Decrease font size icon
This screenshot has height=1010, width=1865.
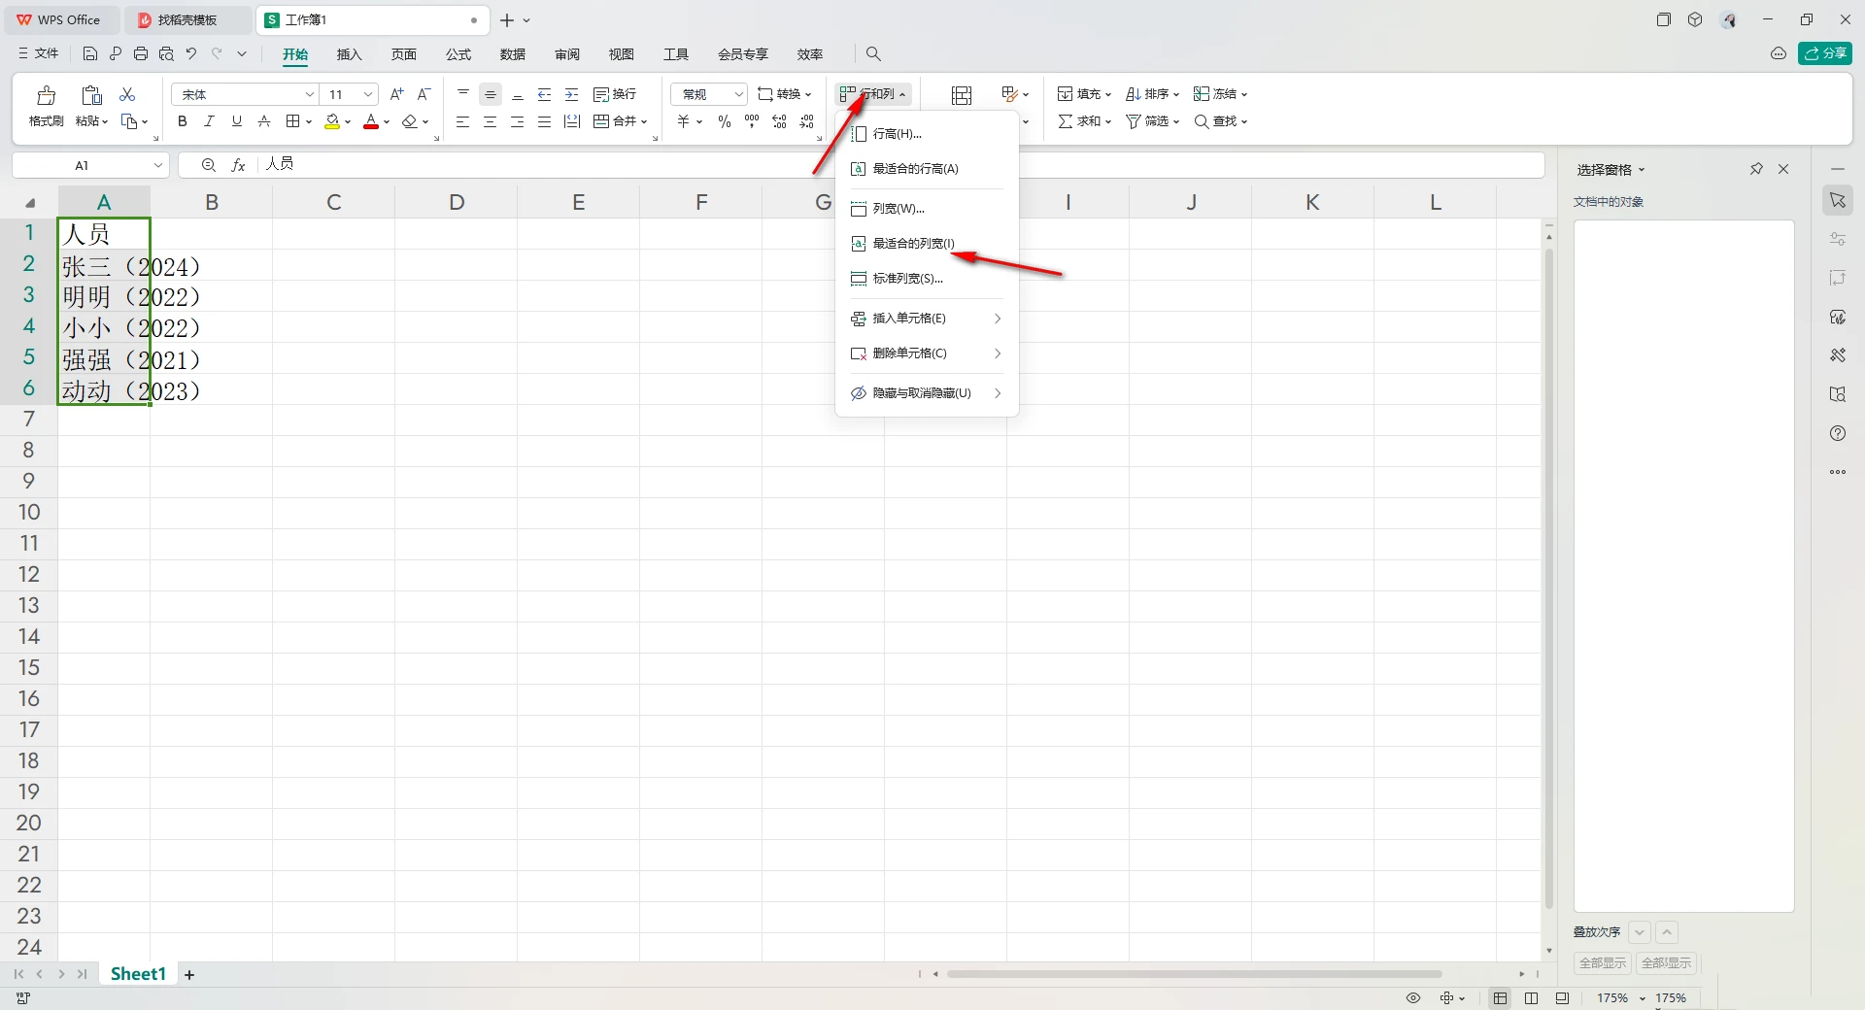[x=424, y=94]
